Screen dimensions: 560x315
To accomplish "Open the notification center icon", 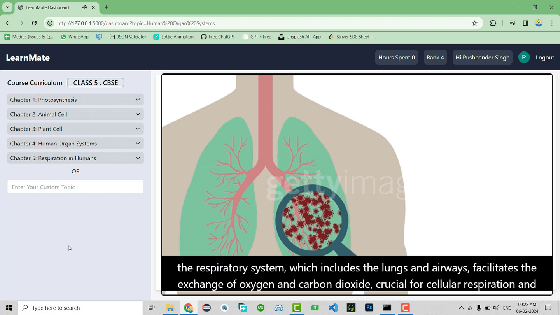I will tap(548, 308).
